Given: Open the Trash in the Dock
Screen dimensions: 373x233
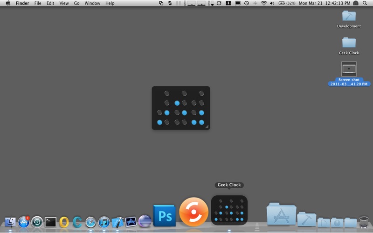Looking at the screenshot, I should pos(364,222).
